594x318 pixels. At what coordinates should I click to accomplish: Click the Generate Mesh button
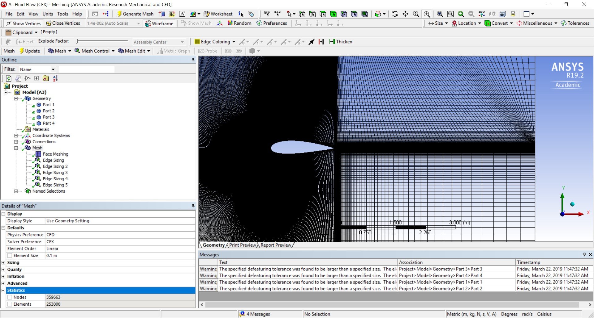135,14
